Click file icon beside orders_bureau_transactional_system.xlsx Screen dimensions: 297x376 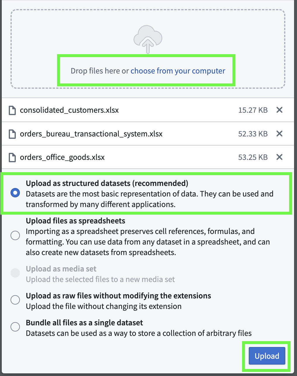pyautogui.click(x=12, y=134)
